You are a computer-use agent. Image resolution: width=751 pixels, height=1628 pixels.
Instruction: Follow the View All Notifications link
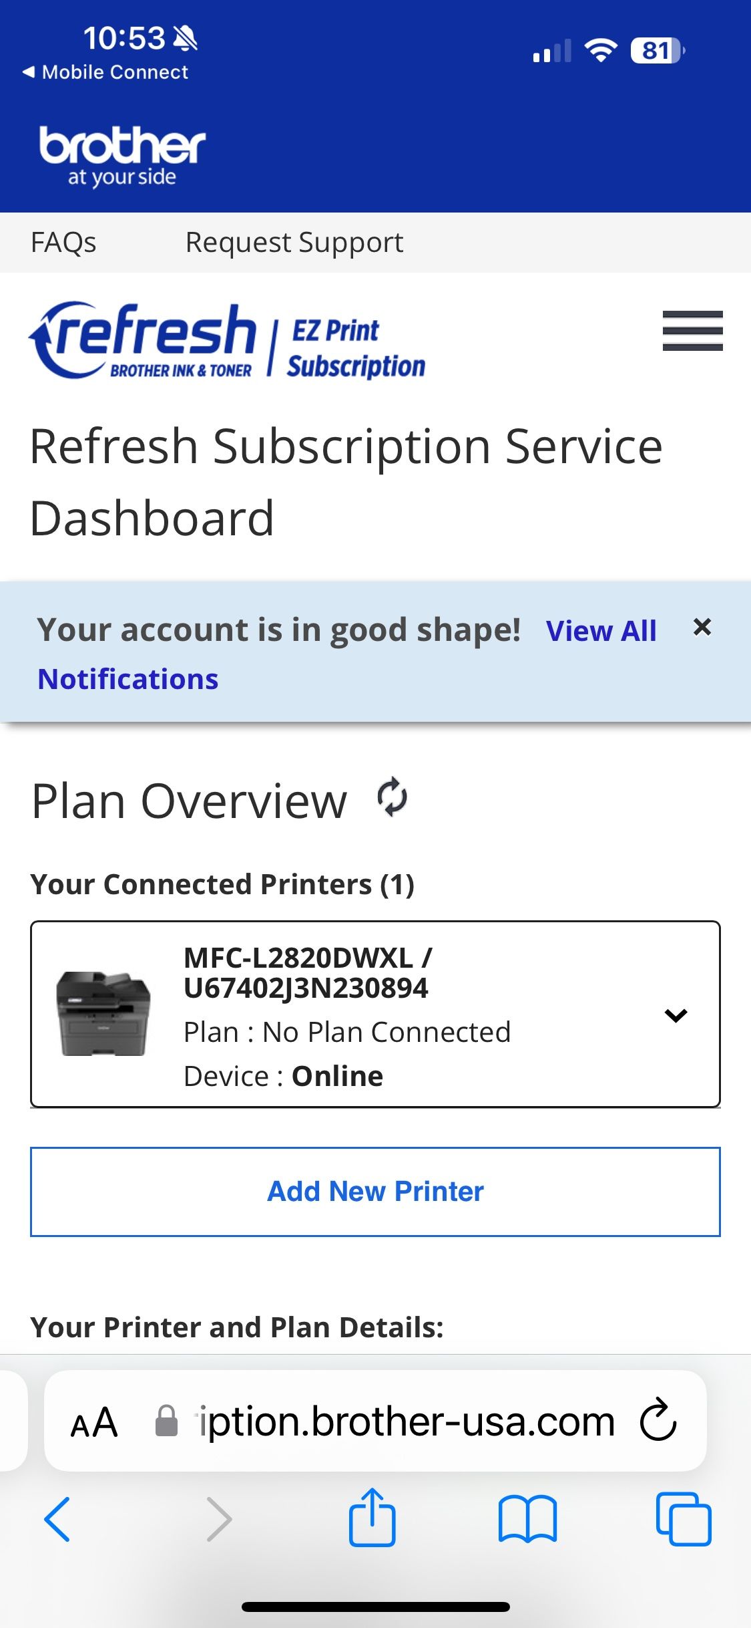(347, 655)
